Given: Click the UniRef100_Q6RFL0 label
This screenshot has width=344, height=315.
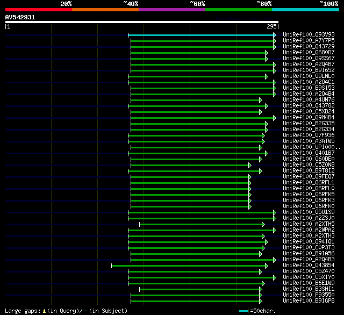Looking at the screenshot, I should click(309, 189).
